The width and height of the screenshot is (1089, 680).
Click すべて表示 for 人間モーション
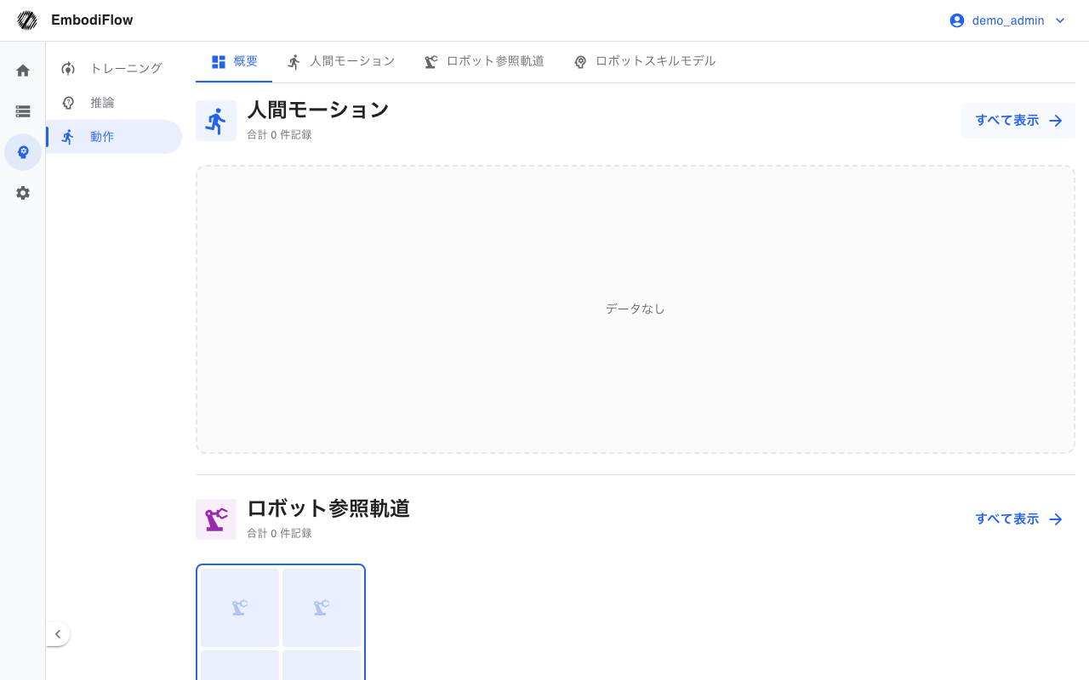[x=1018, y=121]
